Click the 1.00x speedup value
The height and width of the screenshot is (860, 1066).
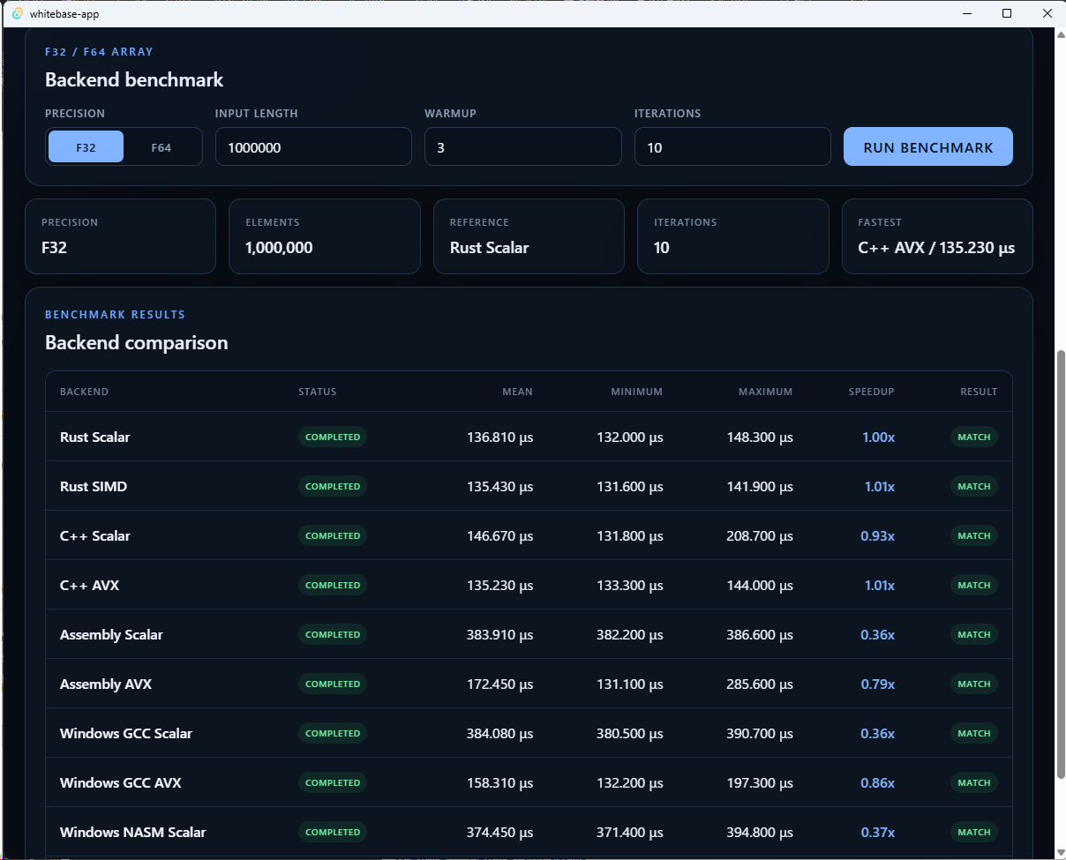tap(878, 437)
